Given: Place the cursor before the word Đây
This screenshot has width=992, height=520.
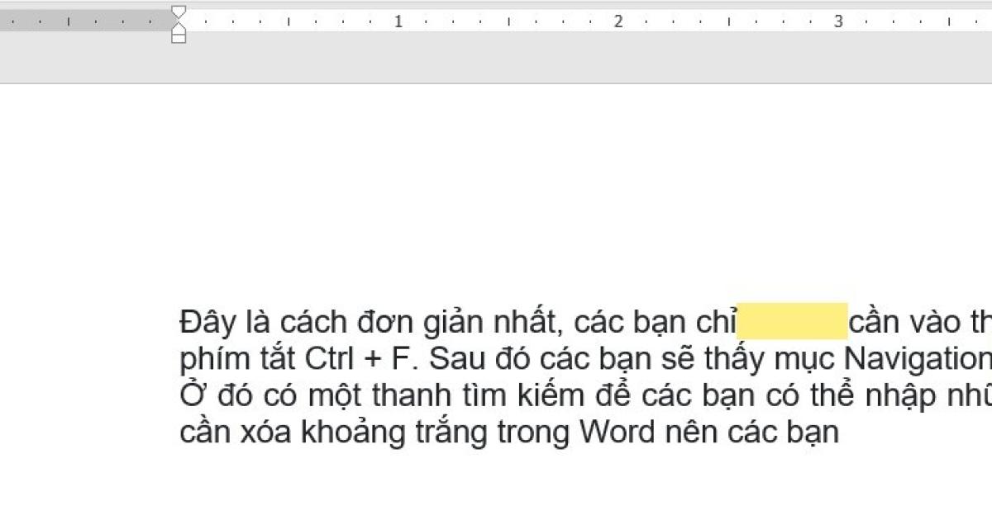Looking at the screenshot, I should (x=181, y=321).
